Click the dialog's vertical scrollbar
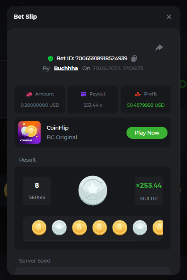Viewport: 187px width, 280px height. click(180, 109)
